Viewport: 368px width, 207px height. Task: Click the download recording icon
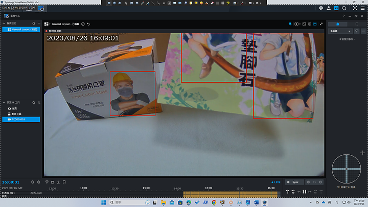click(x=58, y=182)
